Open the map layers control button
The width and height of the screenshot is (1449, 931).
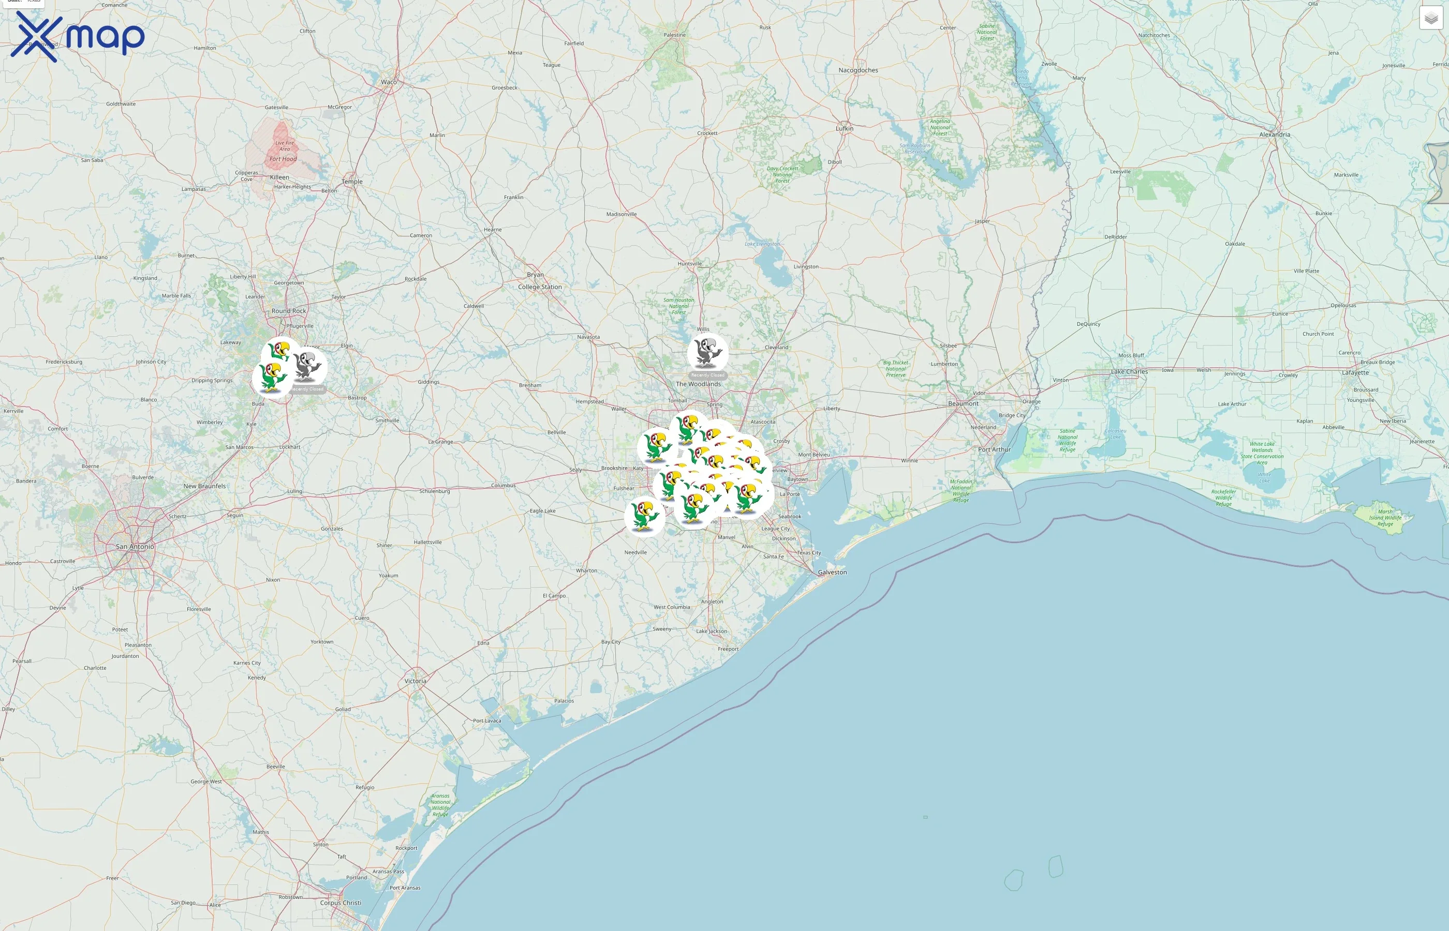coord(1431,18)
